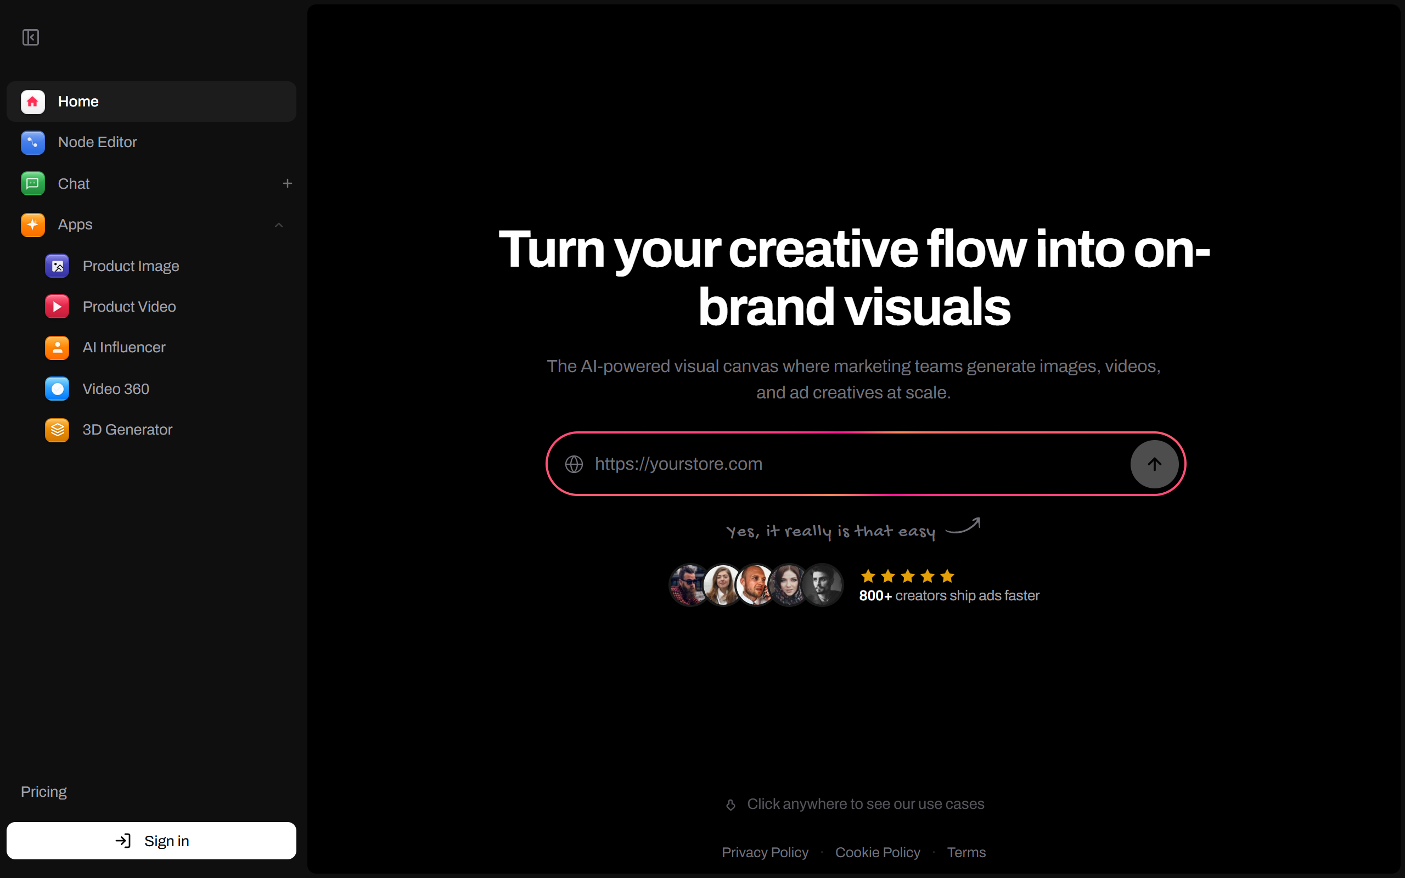
Task: Click the 3D Generator layers icon
Action: click(x=58, y=430)
